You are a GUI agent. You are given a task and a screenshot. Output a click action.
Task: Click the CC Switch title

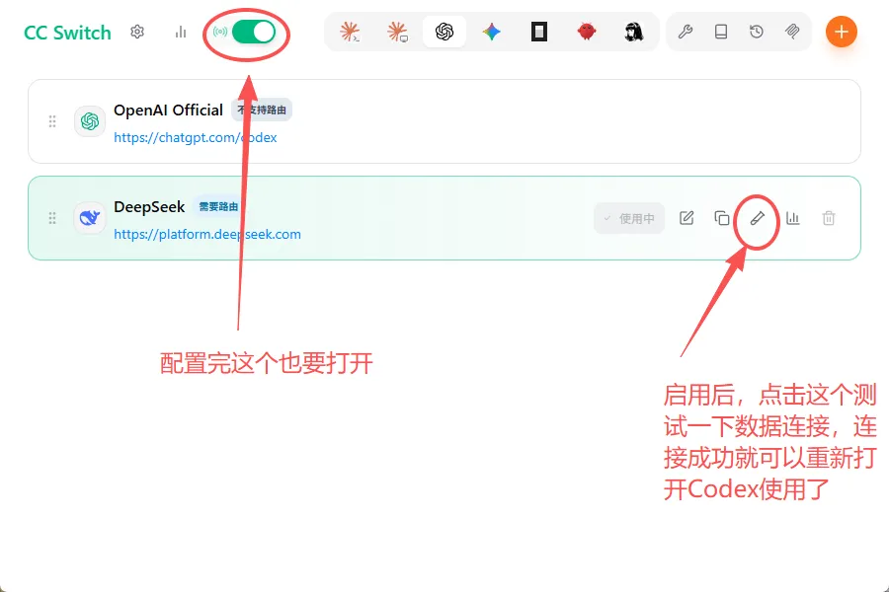tap(67, 33)
